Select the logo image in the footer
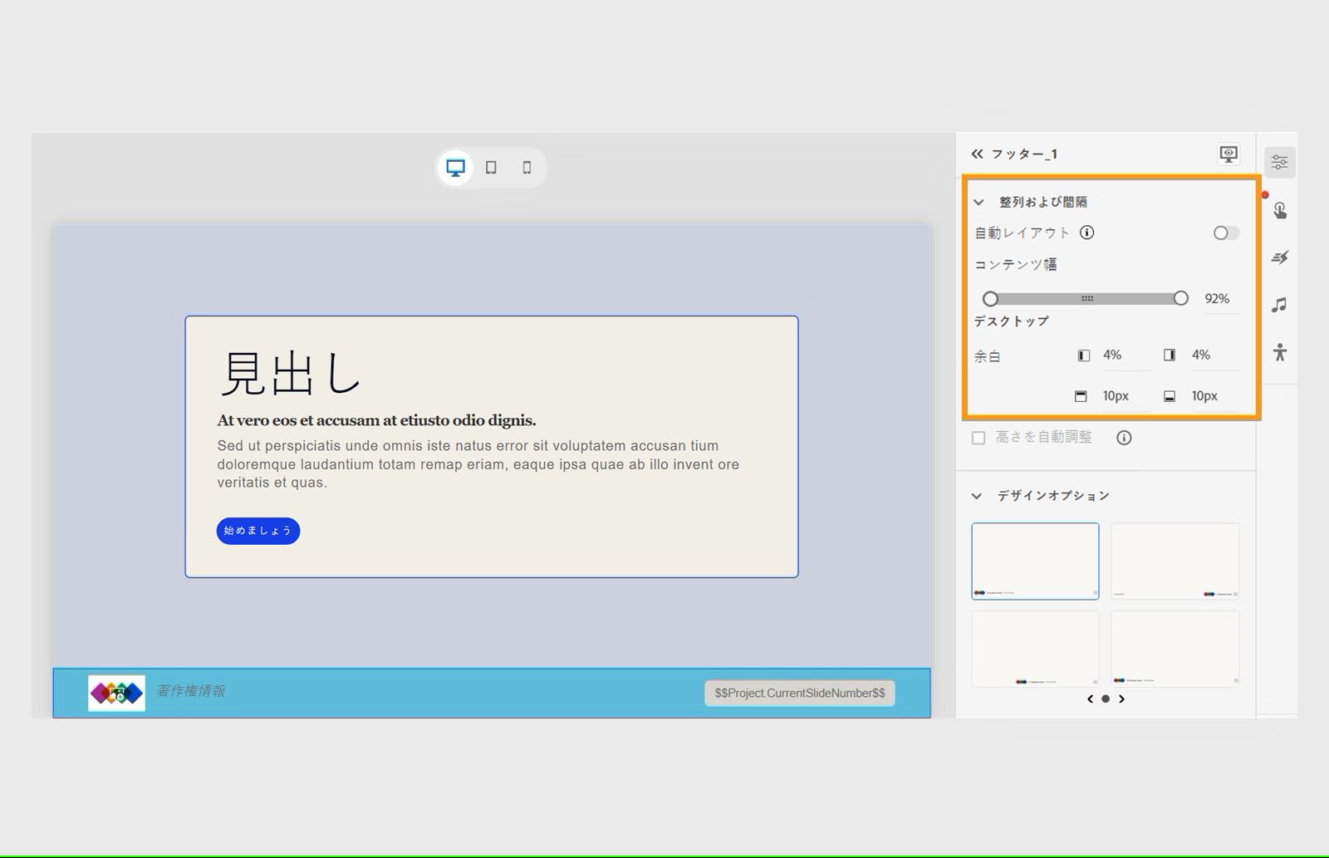Image resolution: width=1329 pixels, height=858 pixels. click(x=116, y=693)
